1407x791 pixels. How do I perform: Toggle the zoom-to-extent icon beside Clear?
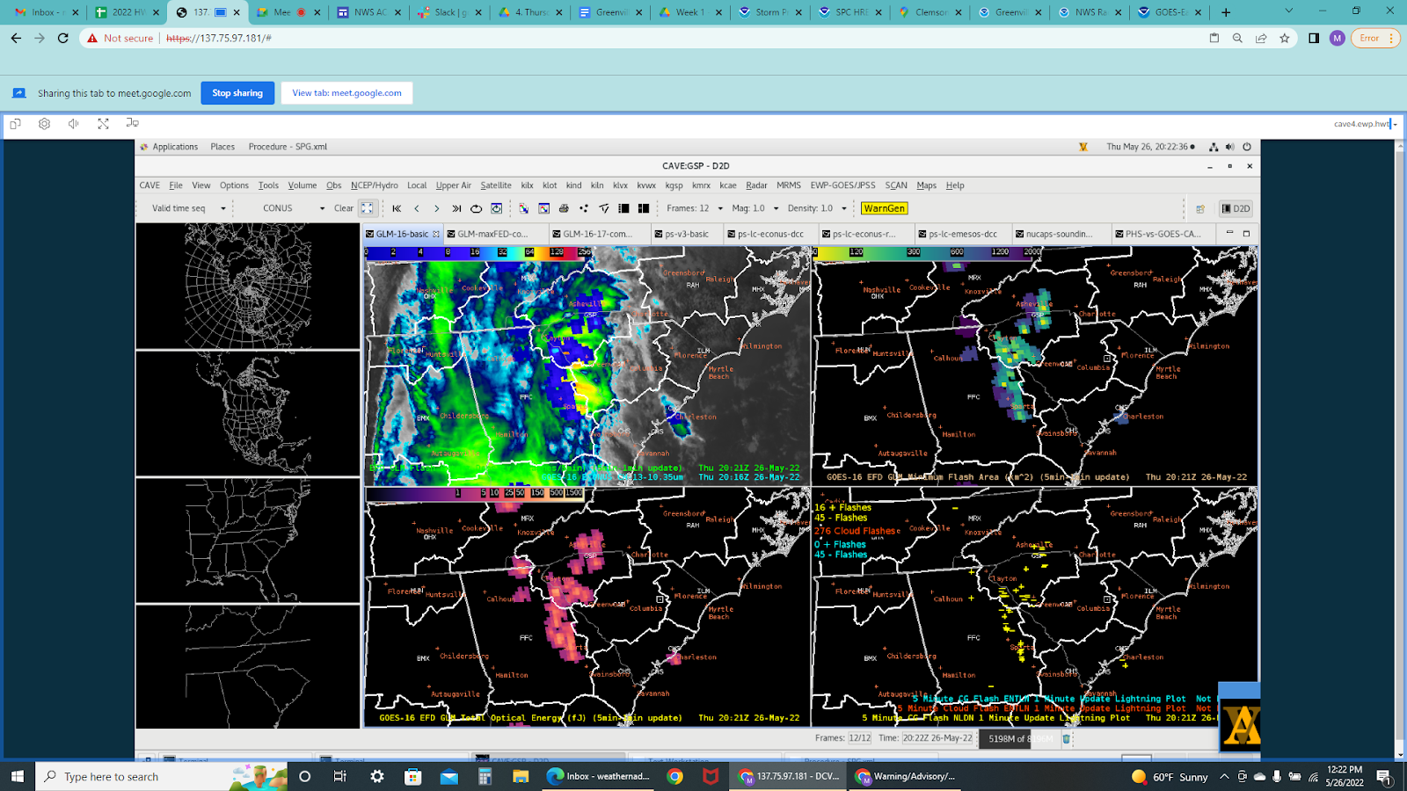pos(367,208)
